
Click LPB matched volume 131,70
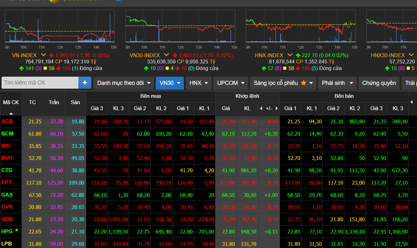pos(248,244)
